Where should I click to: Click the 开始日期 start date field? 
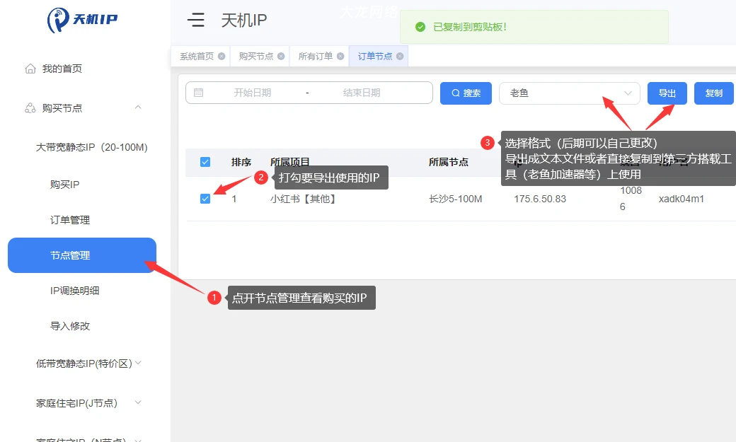point(253,93)
